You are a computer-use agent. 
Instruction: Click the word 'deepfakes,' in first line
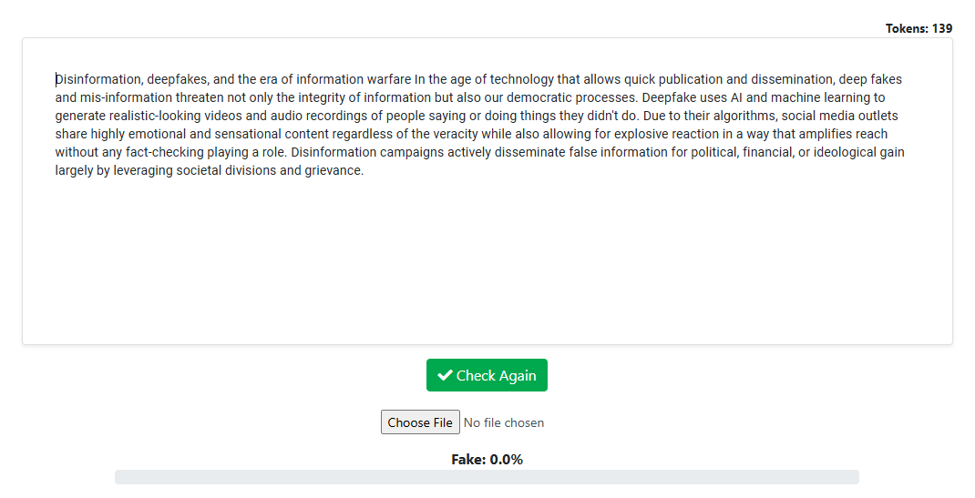click(x=178, y=79)
